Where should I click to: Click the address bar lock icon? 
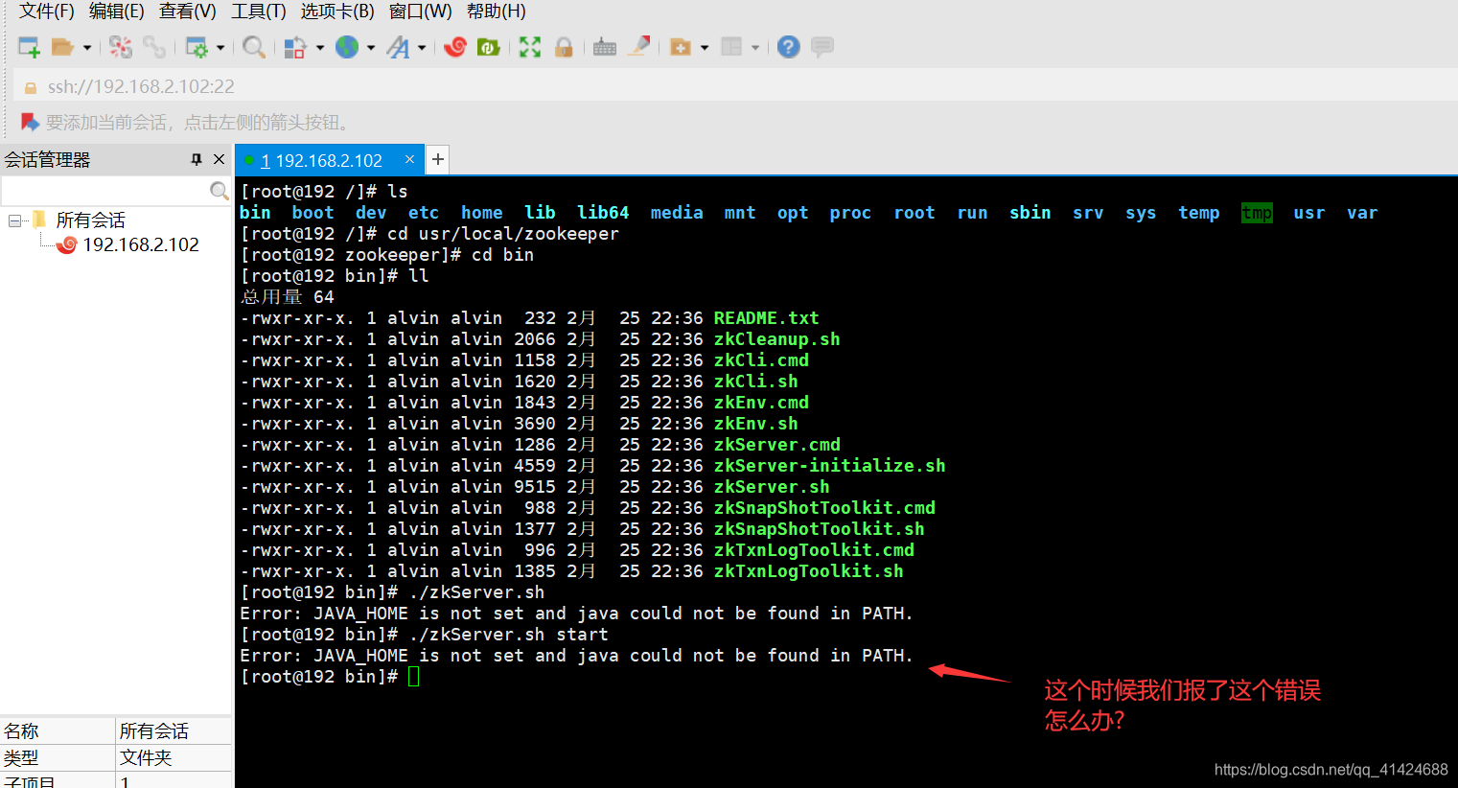[31, 87]
